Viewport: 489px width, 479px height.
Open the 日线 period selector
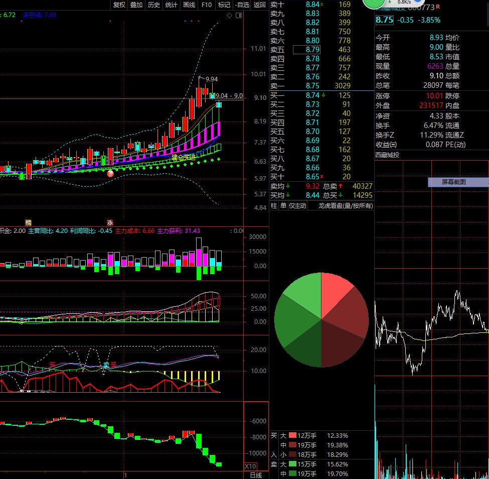(x=256, y=475)
